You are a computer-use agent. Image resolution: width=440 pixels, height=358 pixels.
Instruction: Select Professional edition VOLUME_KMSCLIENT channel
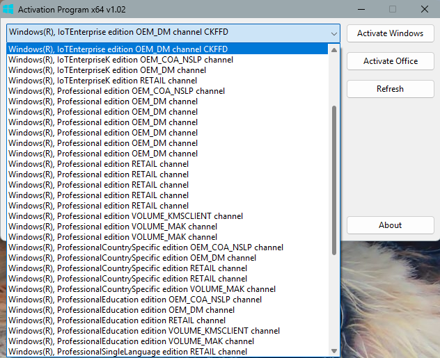[x=167, y=216]
